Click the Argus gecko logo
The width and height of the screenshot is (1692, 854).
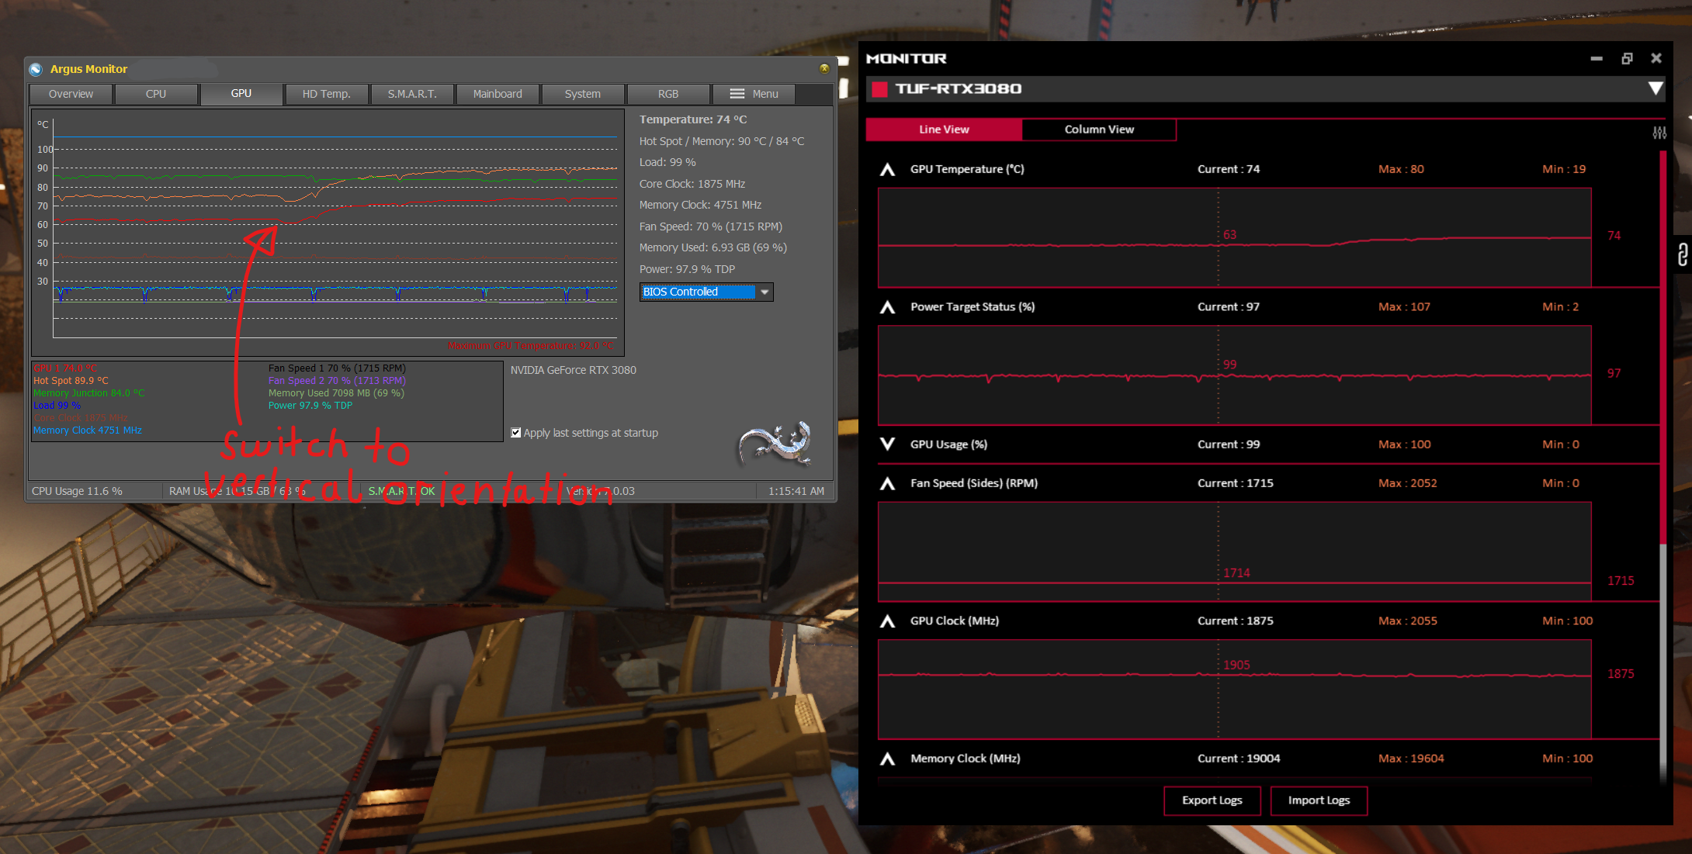pos(775,443)
